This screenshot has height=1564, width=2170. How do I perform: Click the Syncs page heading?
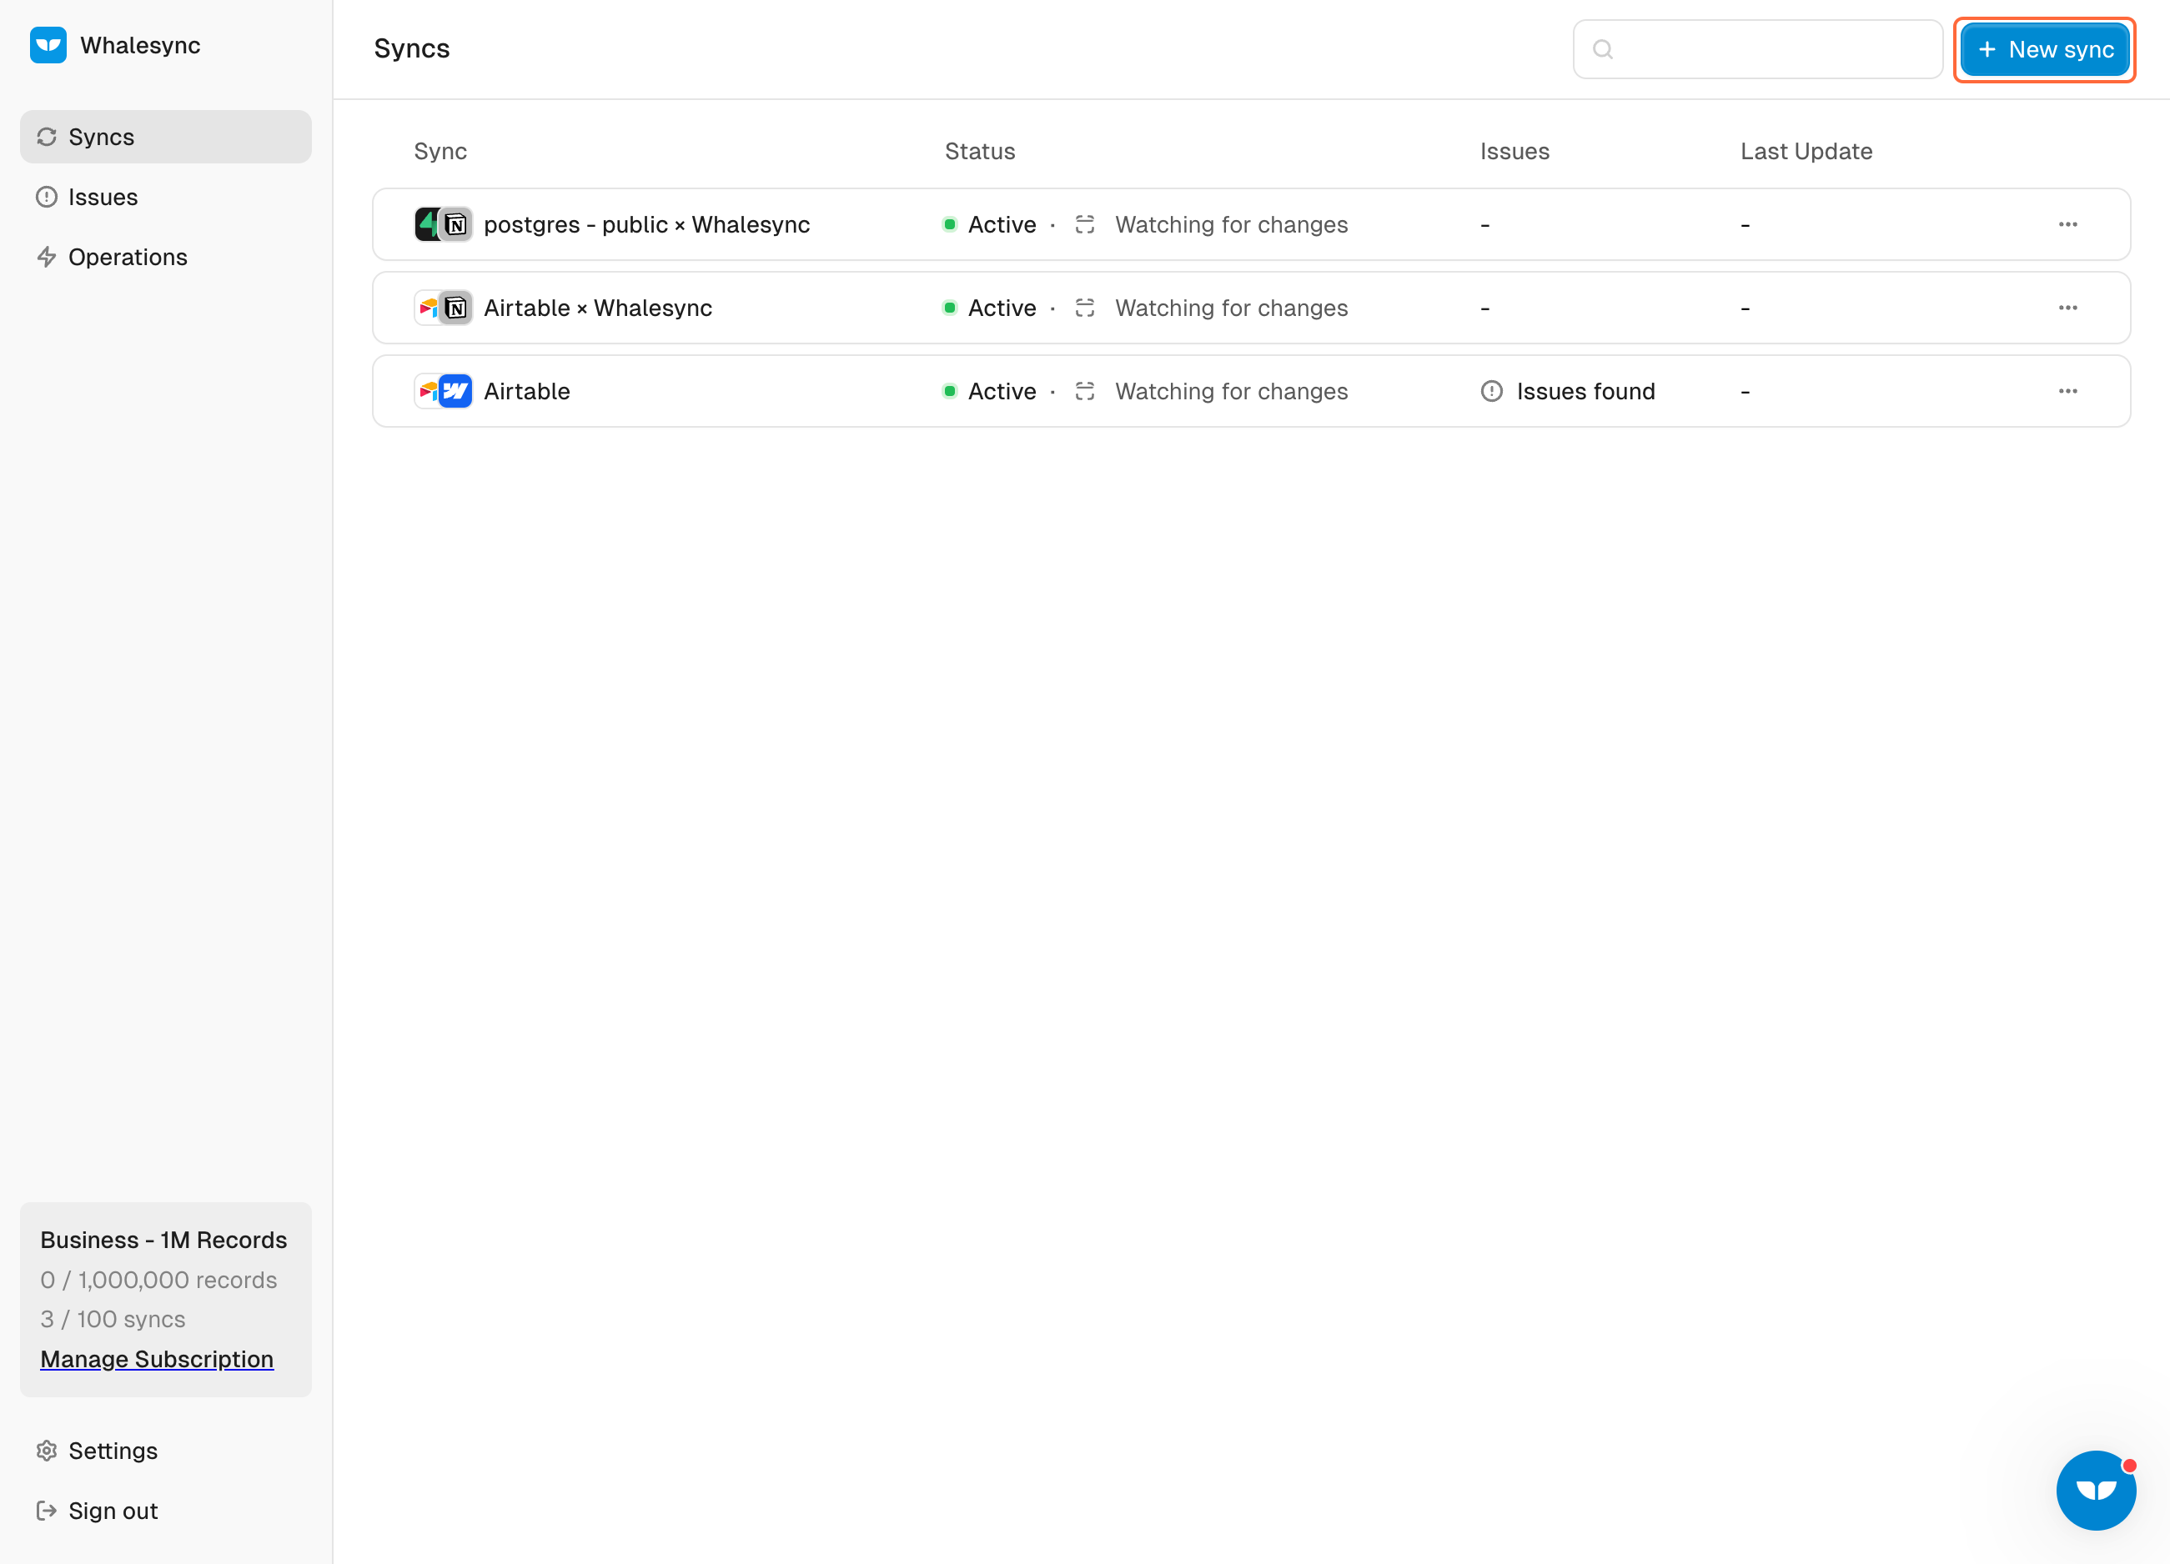tap(411, 49)
